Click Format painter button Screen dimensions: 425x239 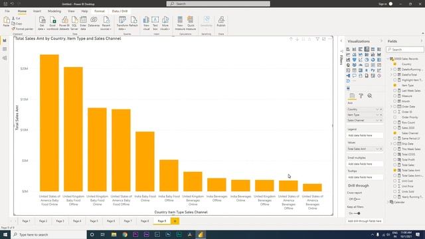point(22,29)
